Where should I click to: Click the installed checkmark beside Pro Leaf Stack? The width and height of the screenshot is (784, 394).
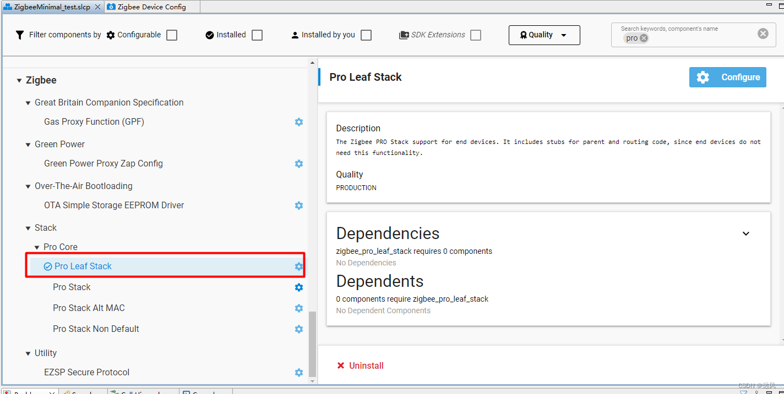pyautogui.click(x=47, y=266)
